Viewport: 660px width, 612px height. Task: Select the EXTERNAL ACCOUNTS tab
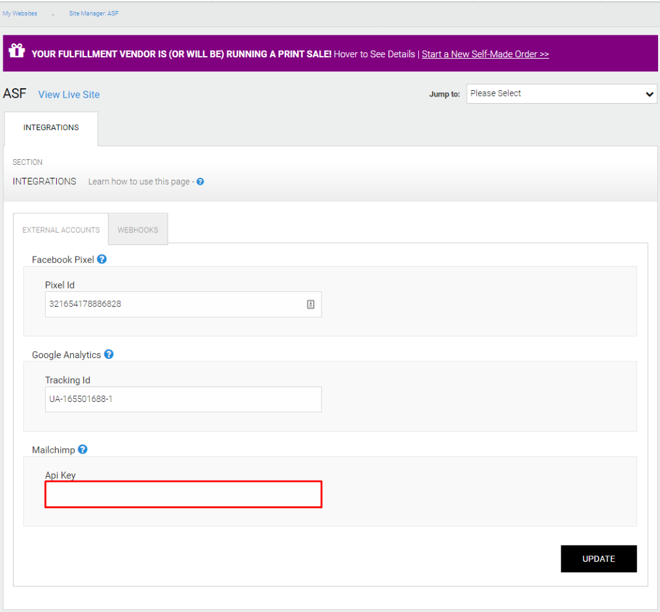point(60,229)
